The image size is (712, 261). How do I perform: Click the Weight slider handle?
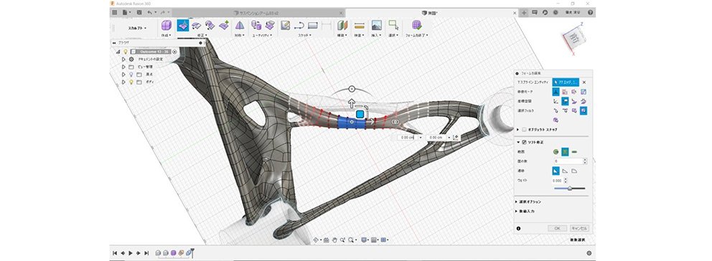click(569, 188)
